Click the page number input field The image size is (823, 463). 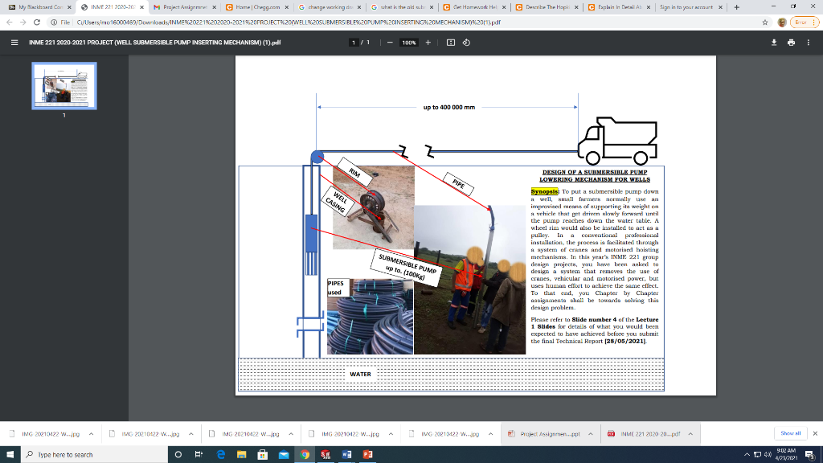pyautogui.click(x=354, y=43)
